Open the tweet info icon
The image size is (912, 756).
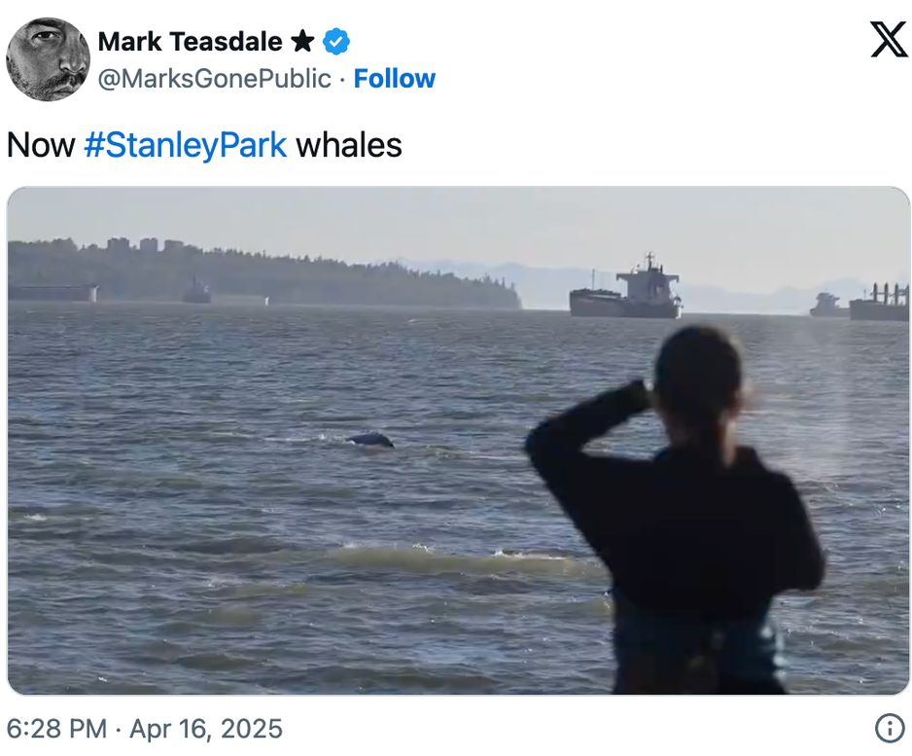tap(889, 728)
